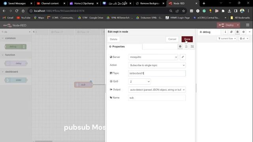Open the All Bookmarks folder
The height and width of the screenshot is (142, 253).
pos(240,18)
